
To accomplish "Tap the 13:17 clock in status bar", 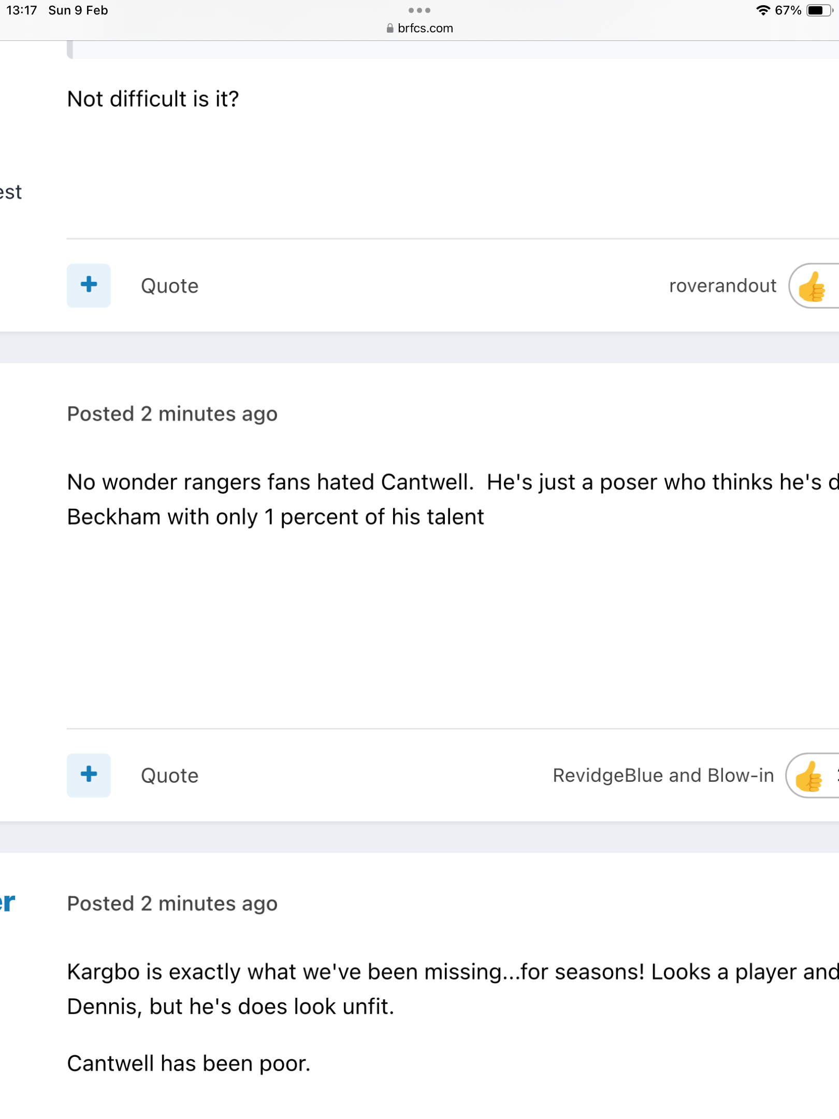I will coord(21,10).
